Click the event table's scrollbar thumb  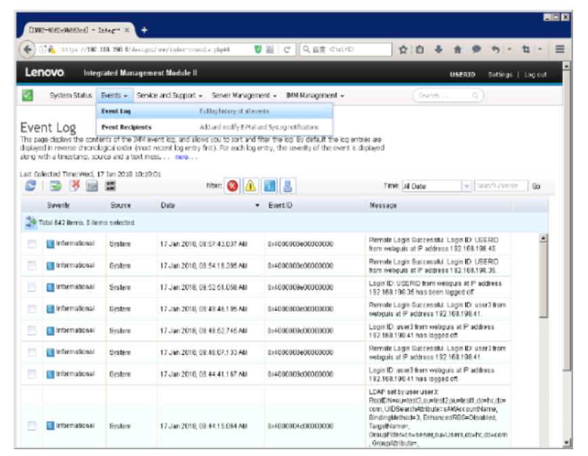click(543, 280)
